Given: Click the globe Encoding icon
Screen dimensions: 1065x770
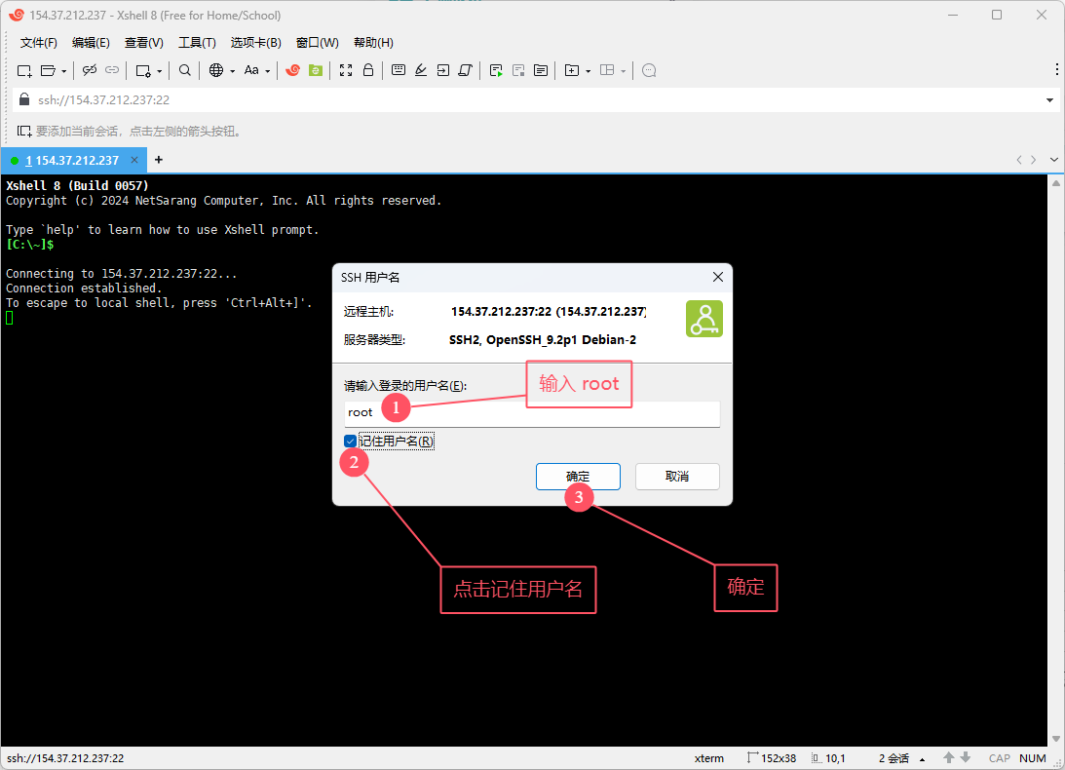Looking at the screenshot, I should 216,70.
